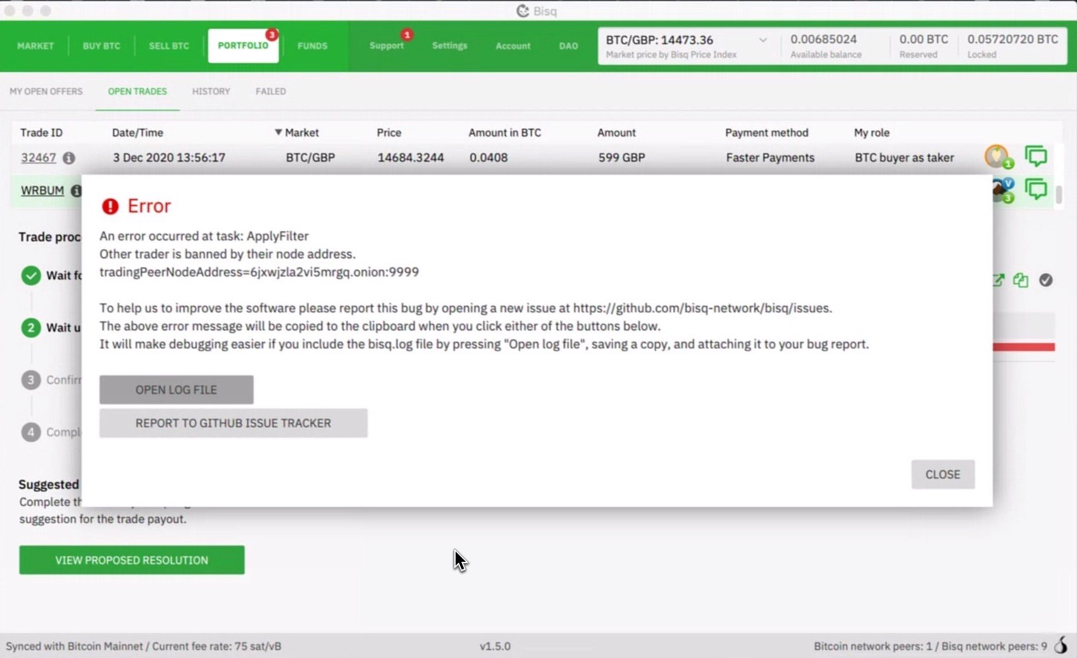This screenshot has width=1077, height=658.
Task: Go to the BUY BTC tab
Action: [101, 46]
